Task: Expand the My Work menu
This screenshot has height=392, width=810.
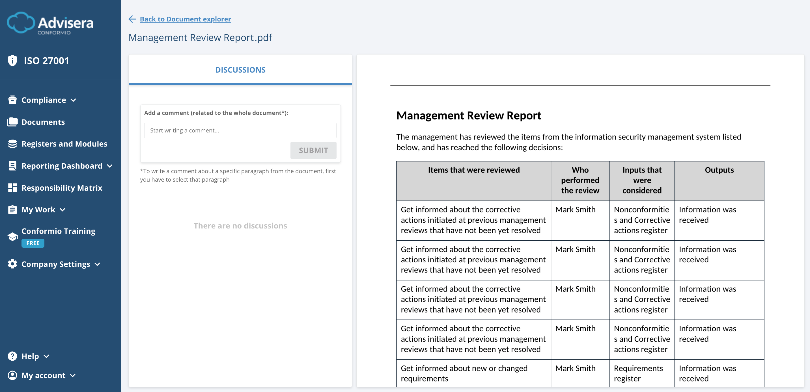Action: [x=62, y=210]
